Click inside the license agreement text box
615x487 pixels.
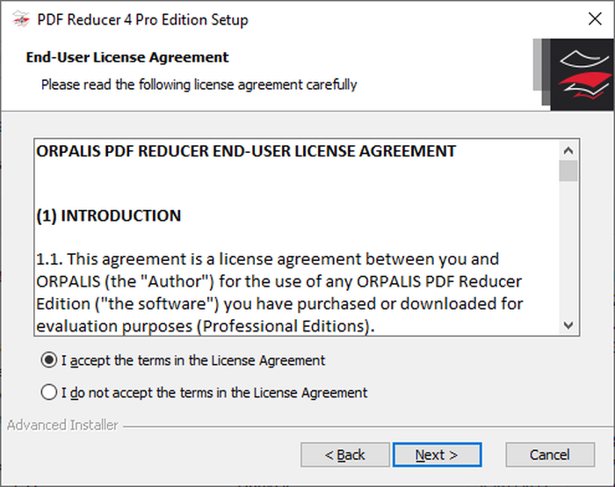[x=297, y=237]
